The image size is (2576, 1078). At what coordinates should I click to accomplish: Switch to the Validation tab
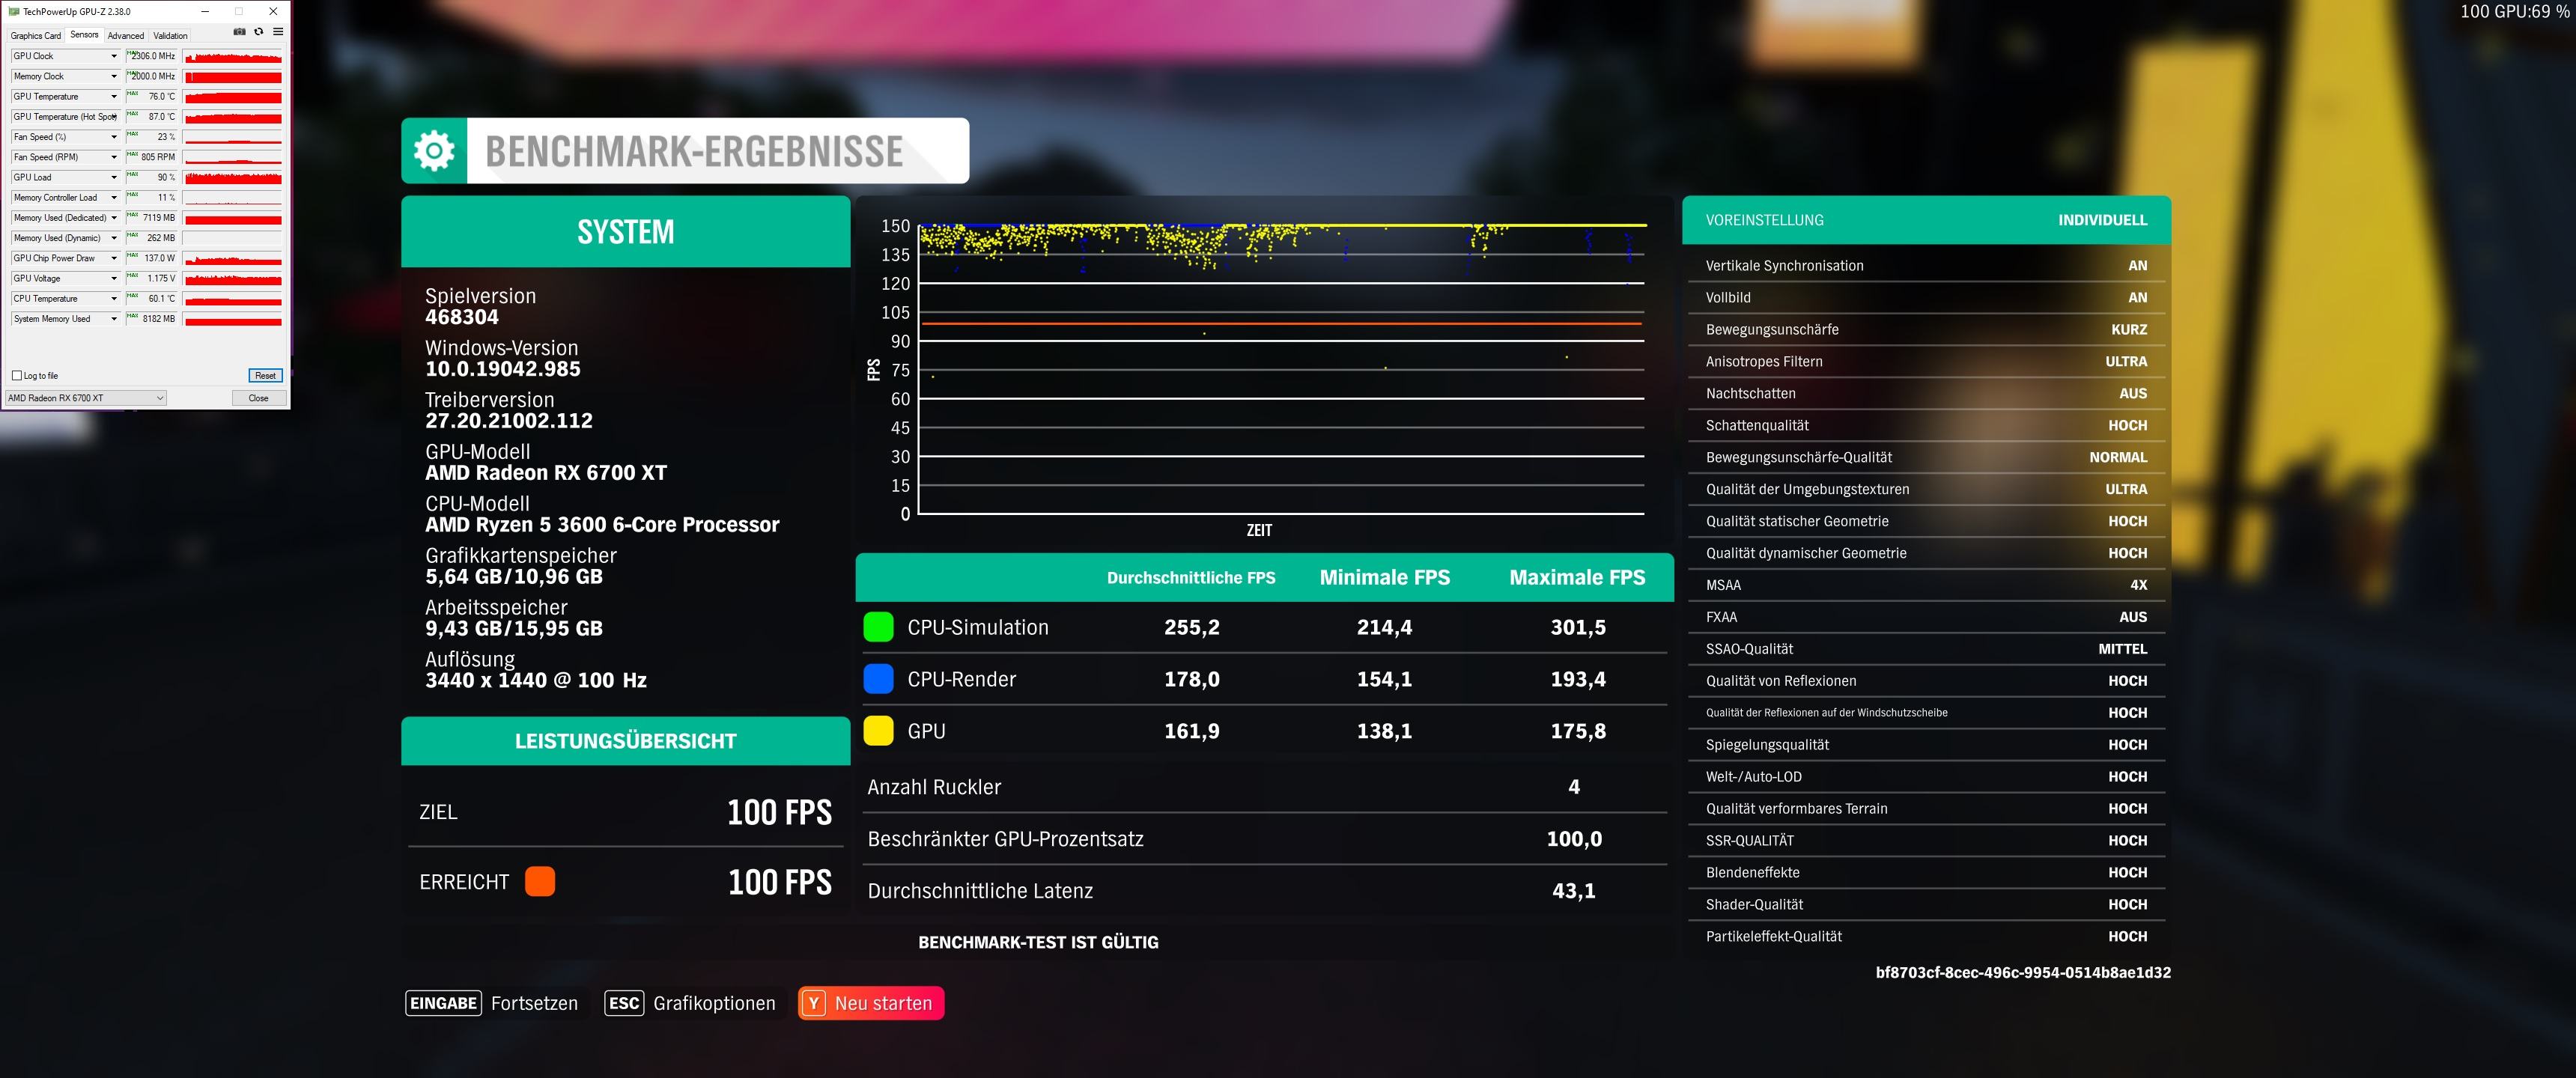pyautogui.click(x=170, y=35)
